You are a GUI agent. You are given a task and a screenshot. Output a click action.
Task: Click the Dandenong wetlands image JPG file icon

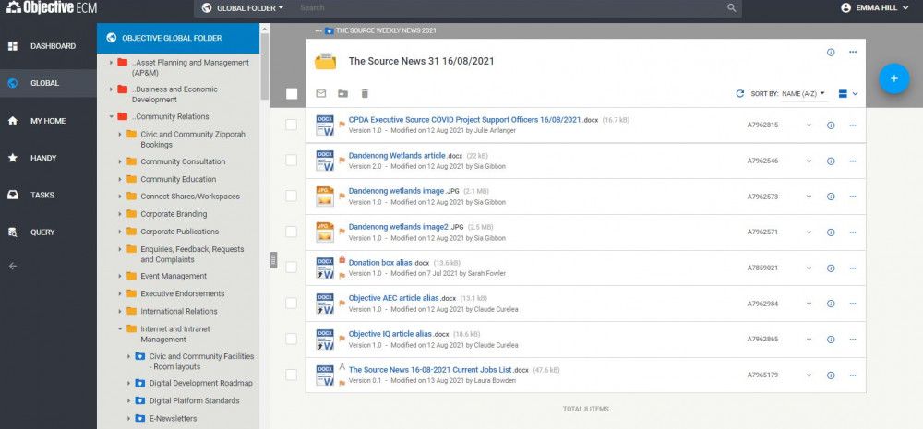click(x=325, y=197)
